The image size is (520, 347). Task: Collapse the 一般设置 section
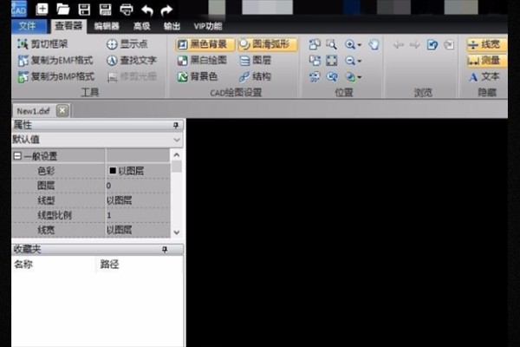(x=17, y=156)
